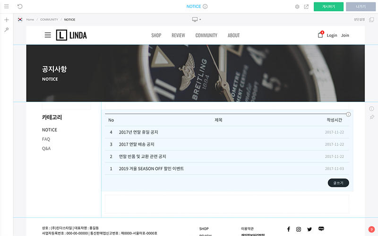378x236 pixels.
Task: Click the copy page icon near 상단설정
Action: [371, 20]
